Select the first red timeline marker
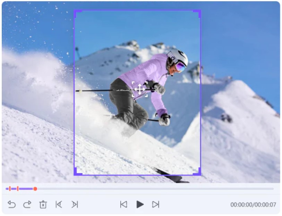 pos(10,189)
